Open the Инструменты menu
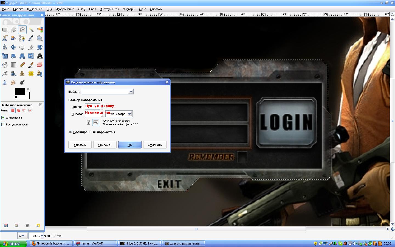 109,9
